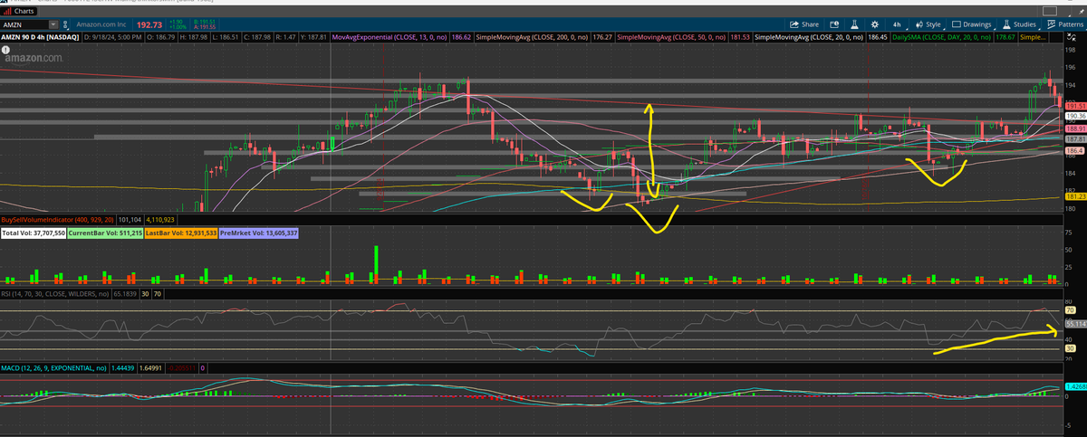Click the truncated Simple... study label
Screen dimensions: 1087x437
pyautogui.click(x=1031, y=38)
